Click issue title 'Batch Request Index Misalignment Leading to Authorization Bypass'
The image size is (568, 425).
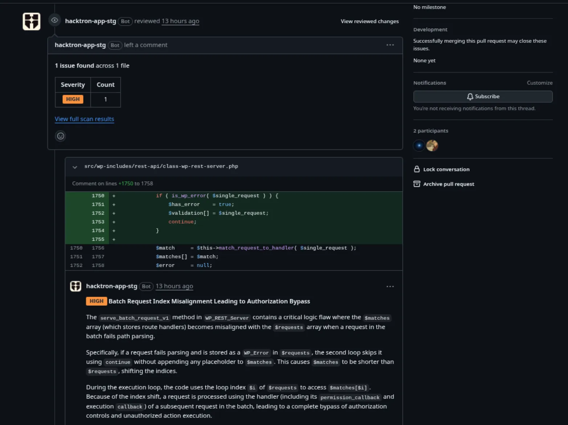(x=209, y=301)
